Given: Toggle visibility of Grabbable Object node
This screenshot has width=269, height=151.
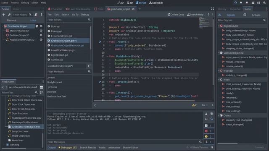Looking at the screenshot, I should 41,26.
